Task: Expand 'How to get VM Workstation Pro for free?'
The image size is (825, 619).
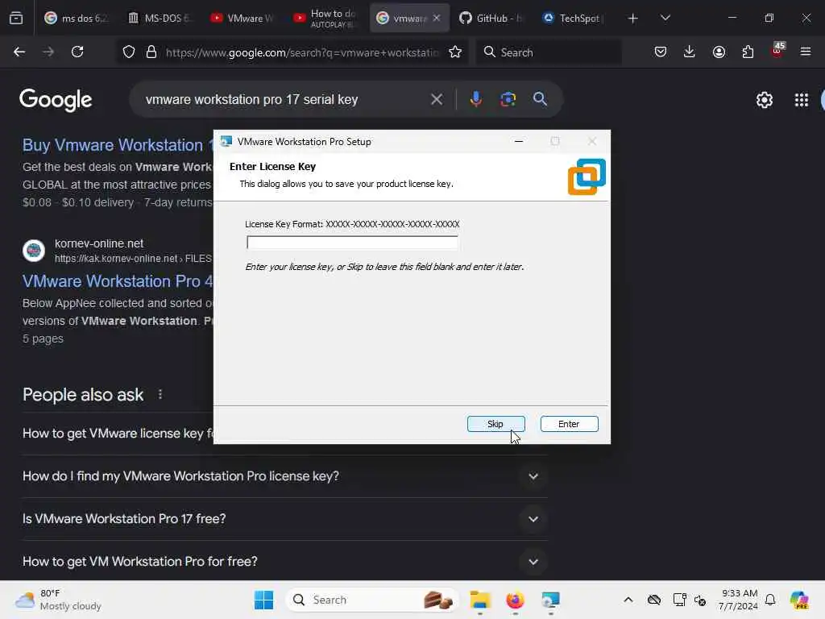Action: pyautogui.click(x=284, y=562)
